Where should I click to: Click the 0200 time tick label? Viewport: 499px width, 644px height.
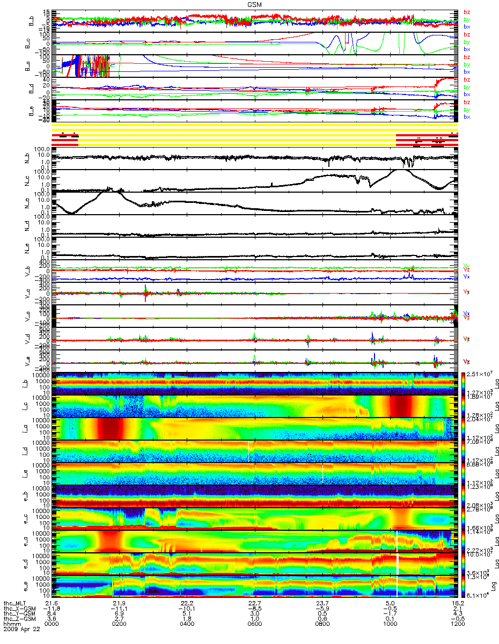click(119, 625)
